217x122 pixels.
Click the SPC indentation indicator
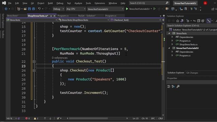(x=153, y=118)
